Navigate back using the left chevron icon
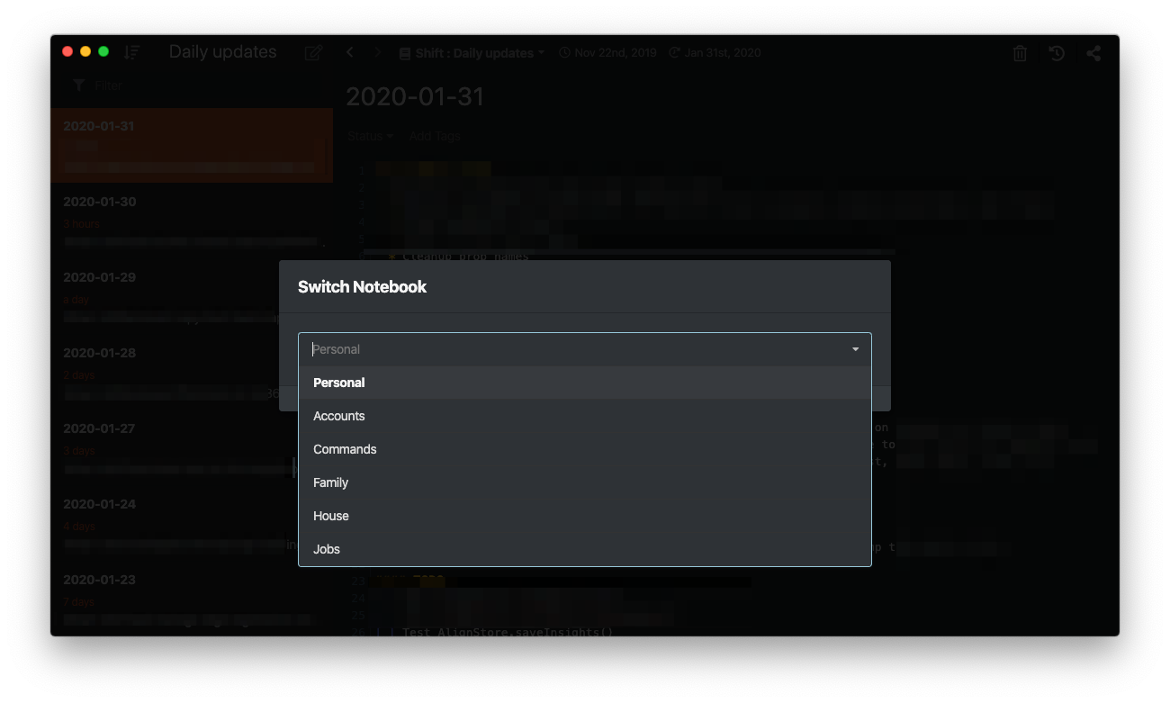Screen dimensions: 1170x703 coord(350,52)
